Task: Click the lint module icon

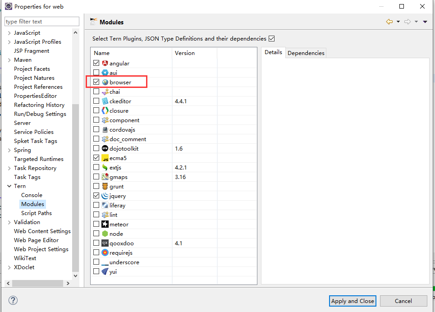Action: point(105,215)
